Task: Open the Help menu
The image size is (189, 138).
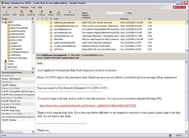Action: (40, 7)
